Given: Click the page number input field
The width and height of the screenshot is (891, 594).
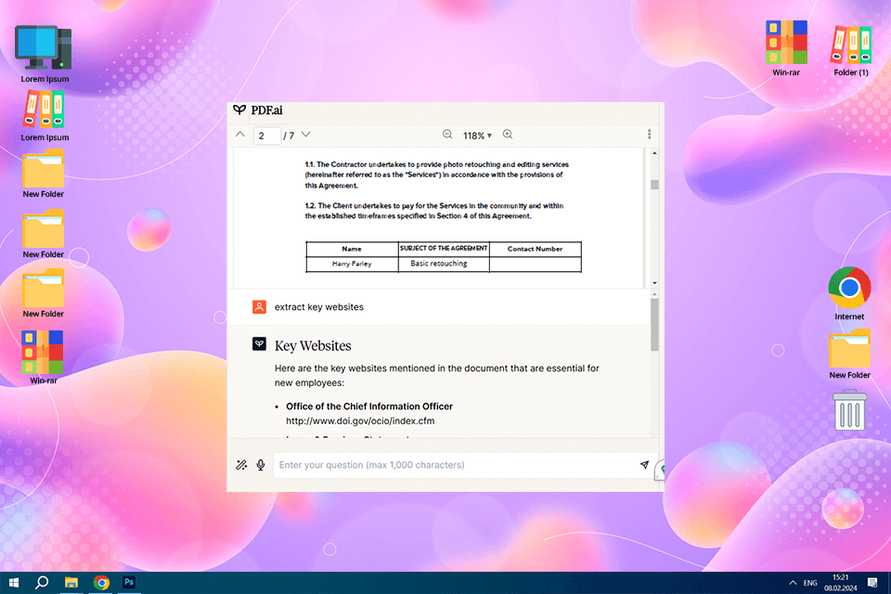Looking at the screenshot, I should pos(266,136).
